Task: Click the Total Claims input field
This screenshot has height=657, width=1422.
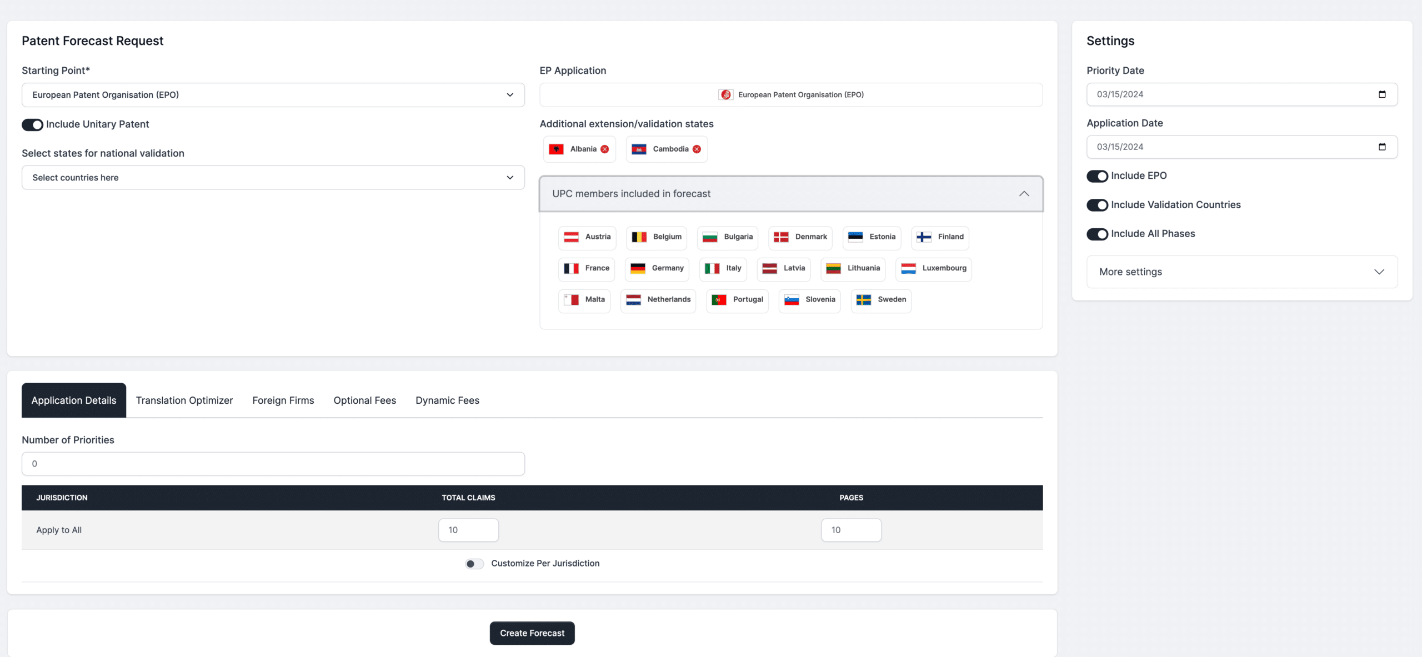Action: point(468,530)
